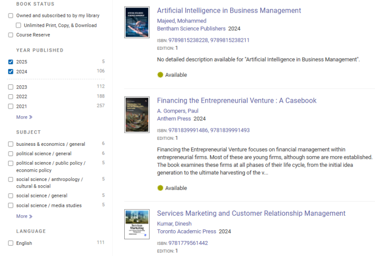Open the Artificial Intelligence in Business Management title
The width and height of the screenshot is (375, 256).
point(229,10)
